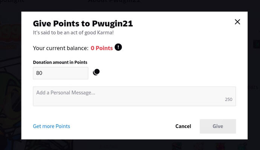Click the red 0 Points balance
The image size is (260, 150).
(102, 48)
